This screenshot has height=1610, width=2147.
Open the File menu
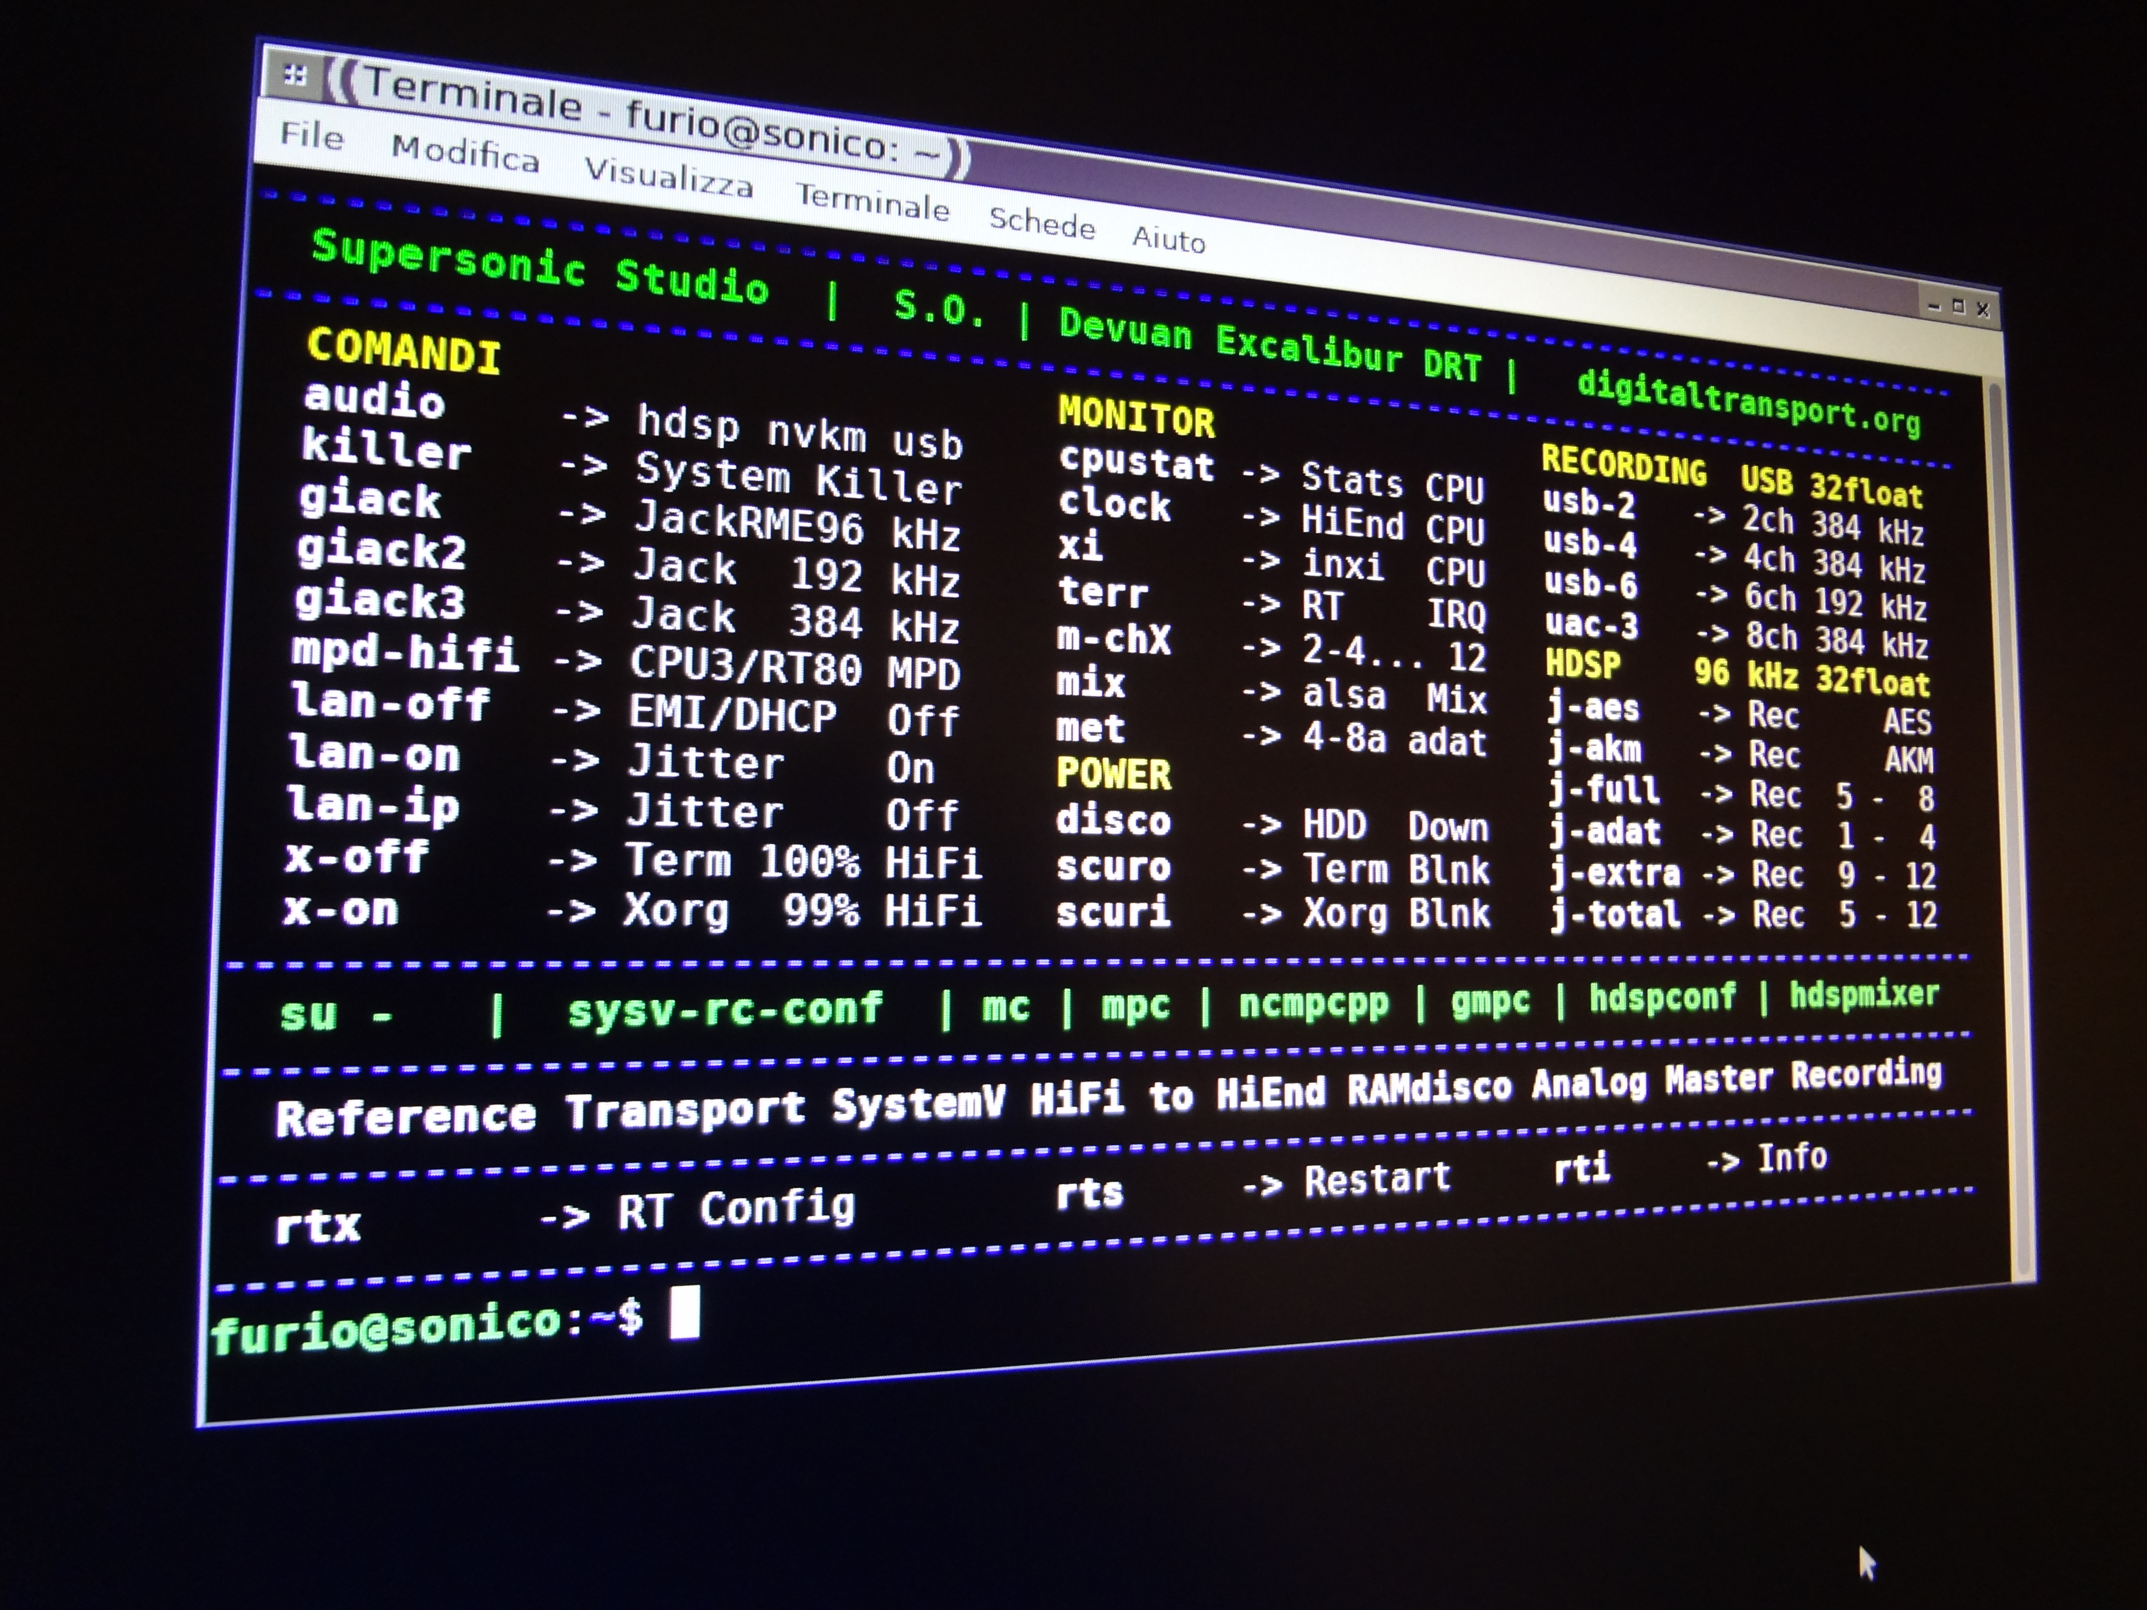pyautogui.click(x=312, y=135)
